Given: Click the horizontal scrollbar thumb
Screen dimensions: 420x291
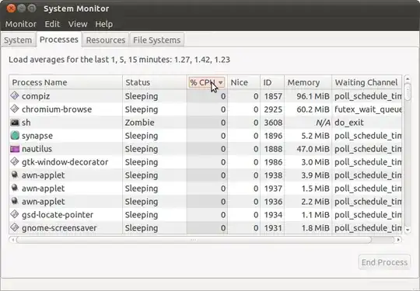Looking at the screenshot, I should point(194,240).
